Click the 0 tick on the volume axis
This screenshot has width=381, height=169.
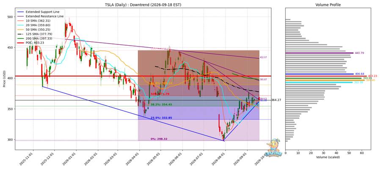point(285,153)
